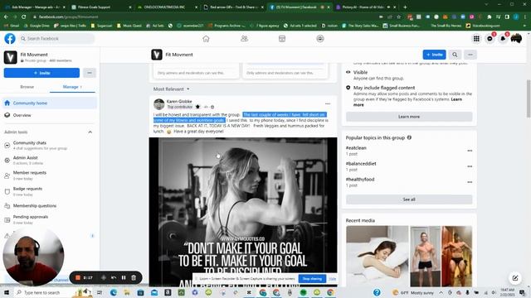Go back in the browser
The width and height of the screenshot is (531, 298).
(x=6, y=17)
